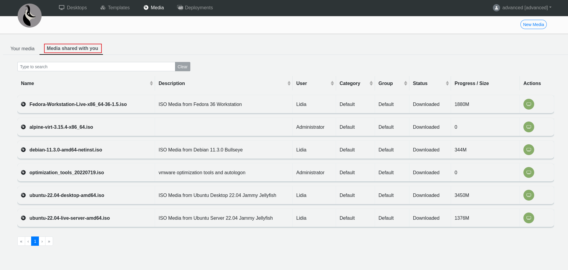Sort table by Name column
The image size is (568, 270).
pos(151,84)
